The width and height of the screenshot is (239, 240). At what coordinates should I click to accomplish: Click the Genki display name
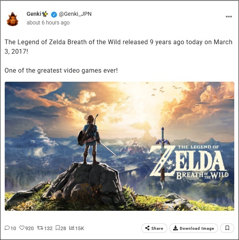34,14
